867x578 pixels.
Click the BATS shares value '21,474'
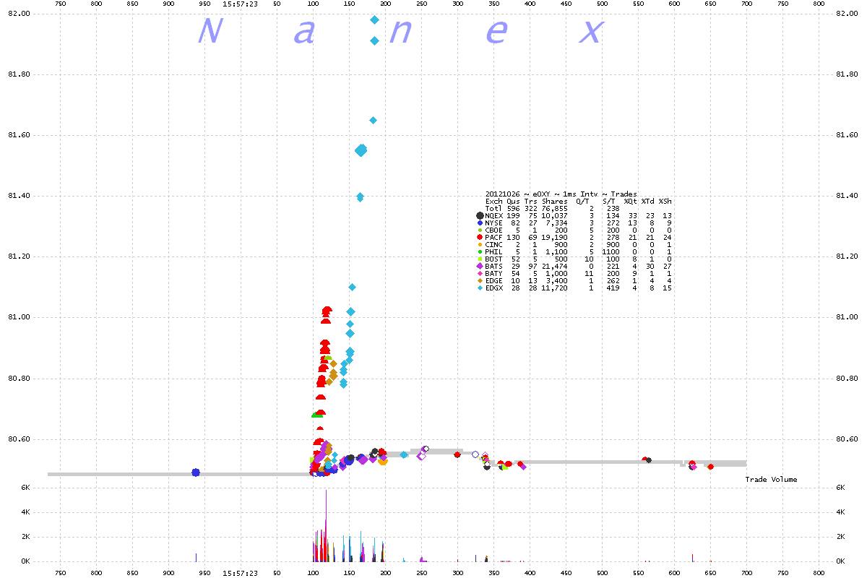click(555, 266)
